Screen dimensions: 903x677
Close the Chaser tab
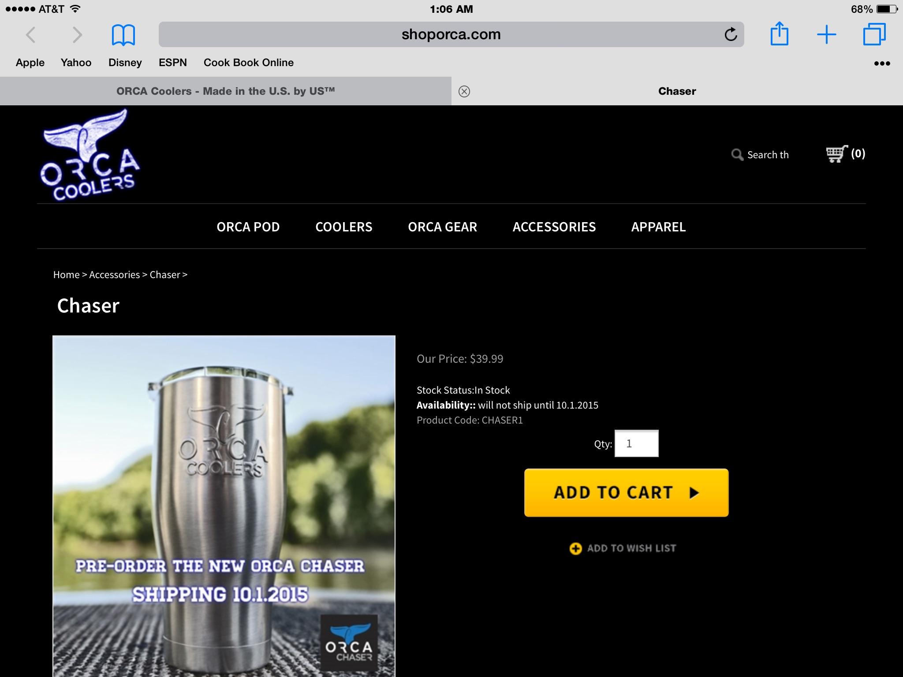tap(464, 91)
